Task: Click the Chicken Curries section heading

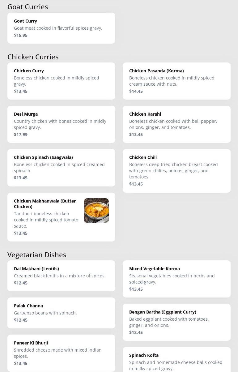Action: (x=33, y=57)
